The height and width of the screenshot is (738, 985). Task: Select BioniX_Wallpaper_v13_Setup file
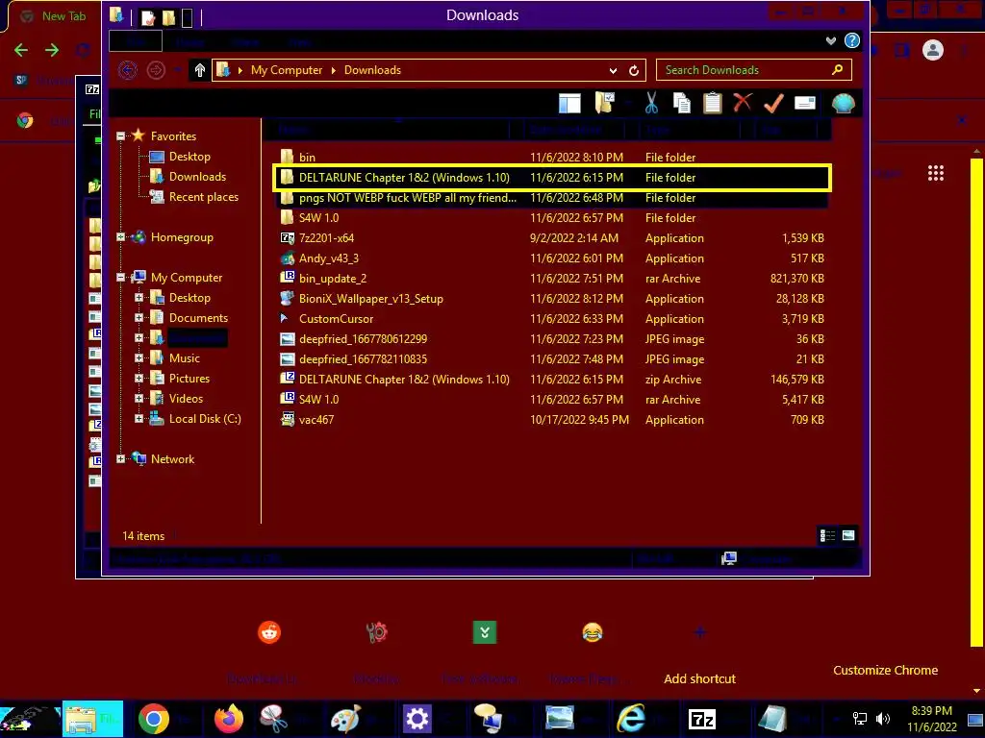pos(551,299)
